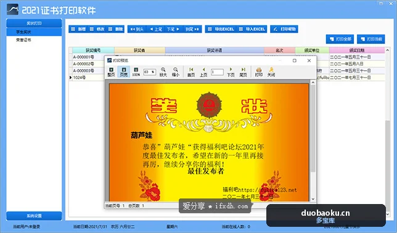Screen dimensions: 397x233
Task: Go to 下页 next page in preview
Action: point(231,72)
